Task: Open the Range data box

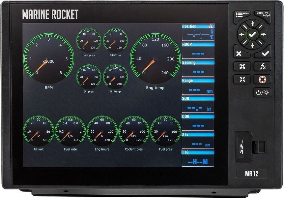Action: (x=198, y=86)
